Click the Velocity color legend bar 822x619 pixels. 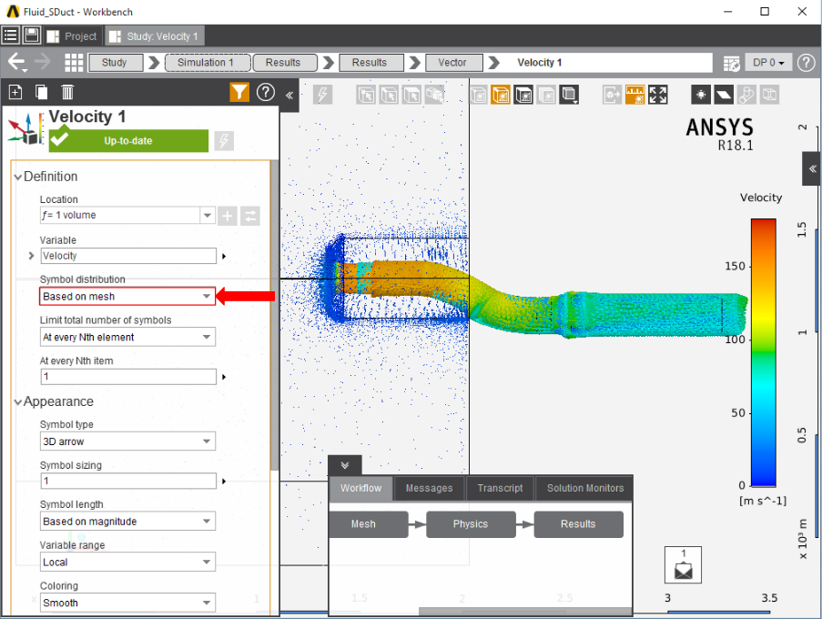click(763, 352)
